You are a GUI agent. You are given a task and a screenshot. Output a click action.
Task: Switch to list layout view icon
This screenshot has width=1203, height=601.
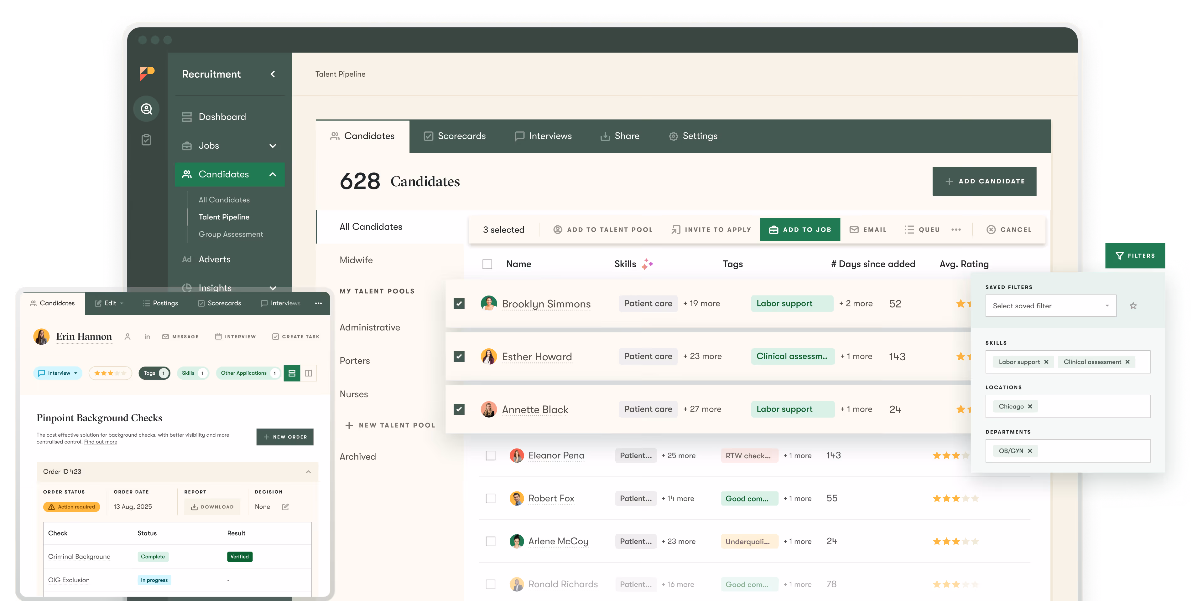[292, 373]
